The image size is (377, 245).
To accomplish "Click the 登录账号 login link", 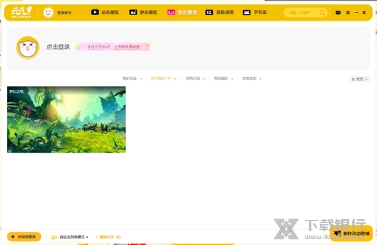I will [64, 13].
